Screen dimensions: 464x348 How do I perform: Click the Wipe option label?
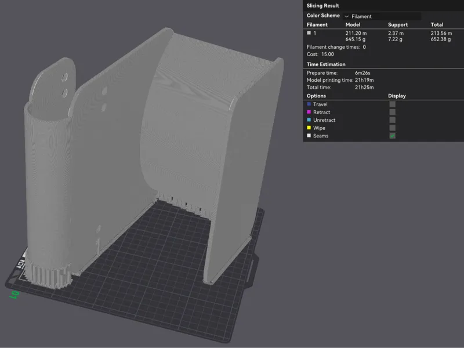click(319, 128)
